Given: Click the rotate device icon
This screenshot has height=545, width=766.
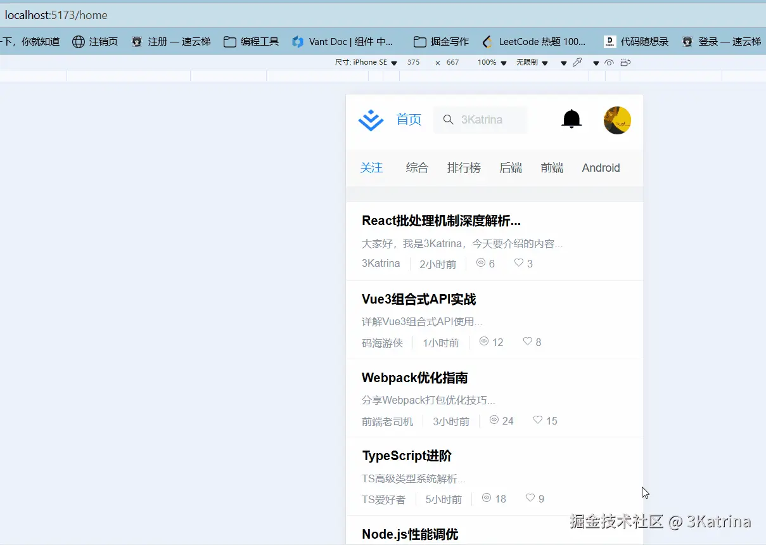Looking at the screenshot, I should 625,63.
